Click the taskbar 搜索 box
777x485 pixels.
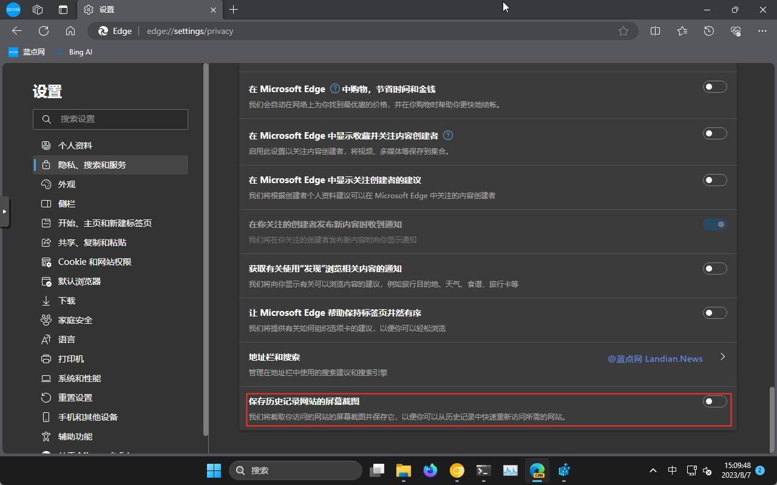(x=296, y=470)
